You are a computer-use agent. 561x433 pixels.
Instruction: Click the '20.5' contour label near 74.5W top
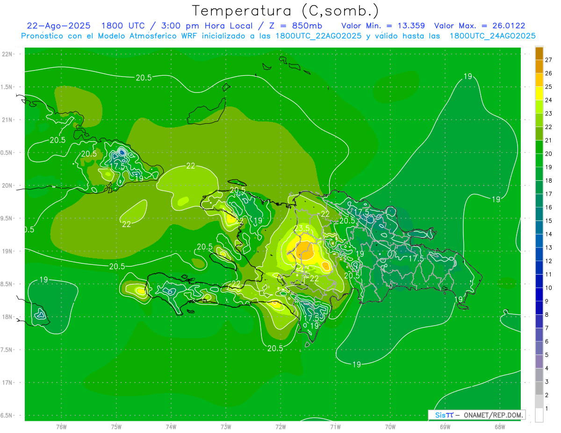144,78
